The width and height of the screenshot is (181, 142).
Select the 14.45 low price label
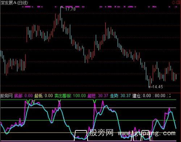coord(157,87)
